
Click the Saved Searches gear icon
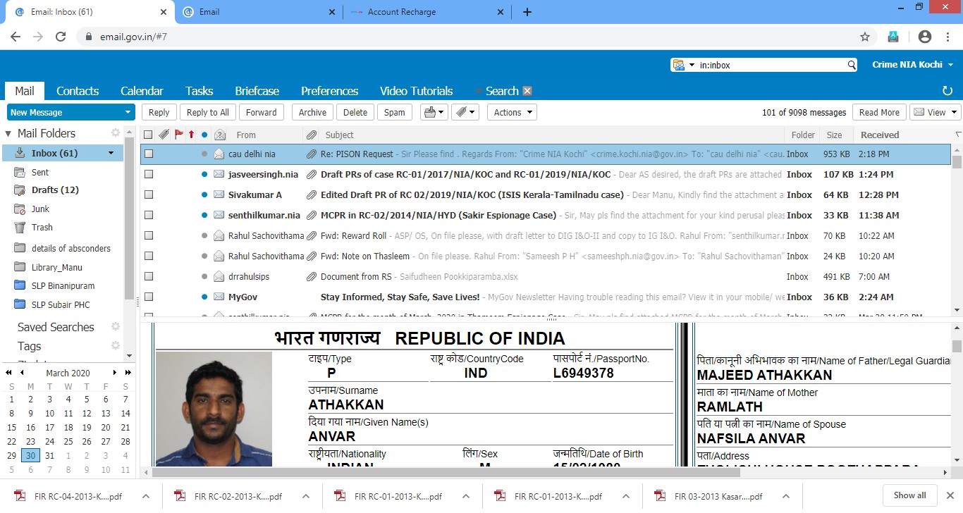click(116, 327)
